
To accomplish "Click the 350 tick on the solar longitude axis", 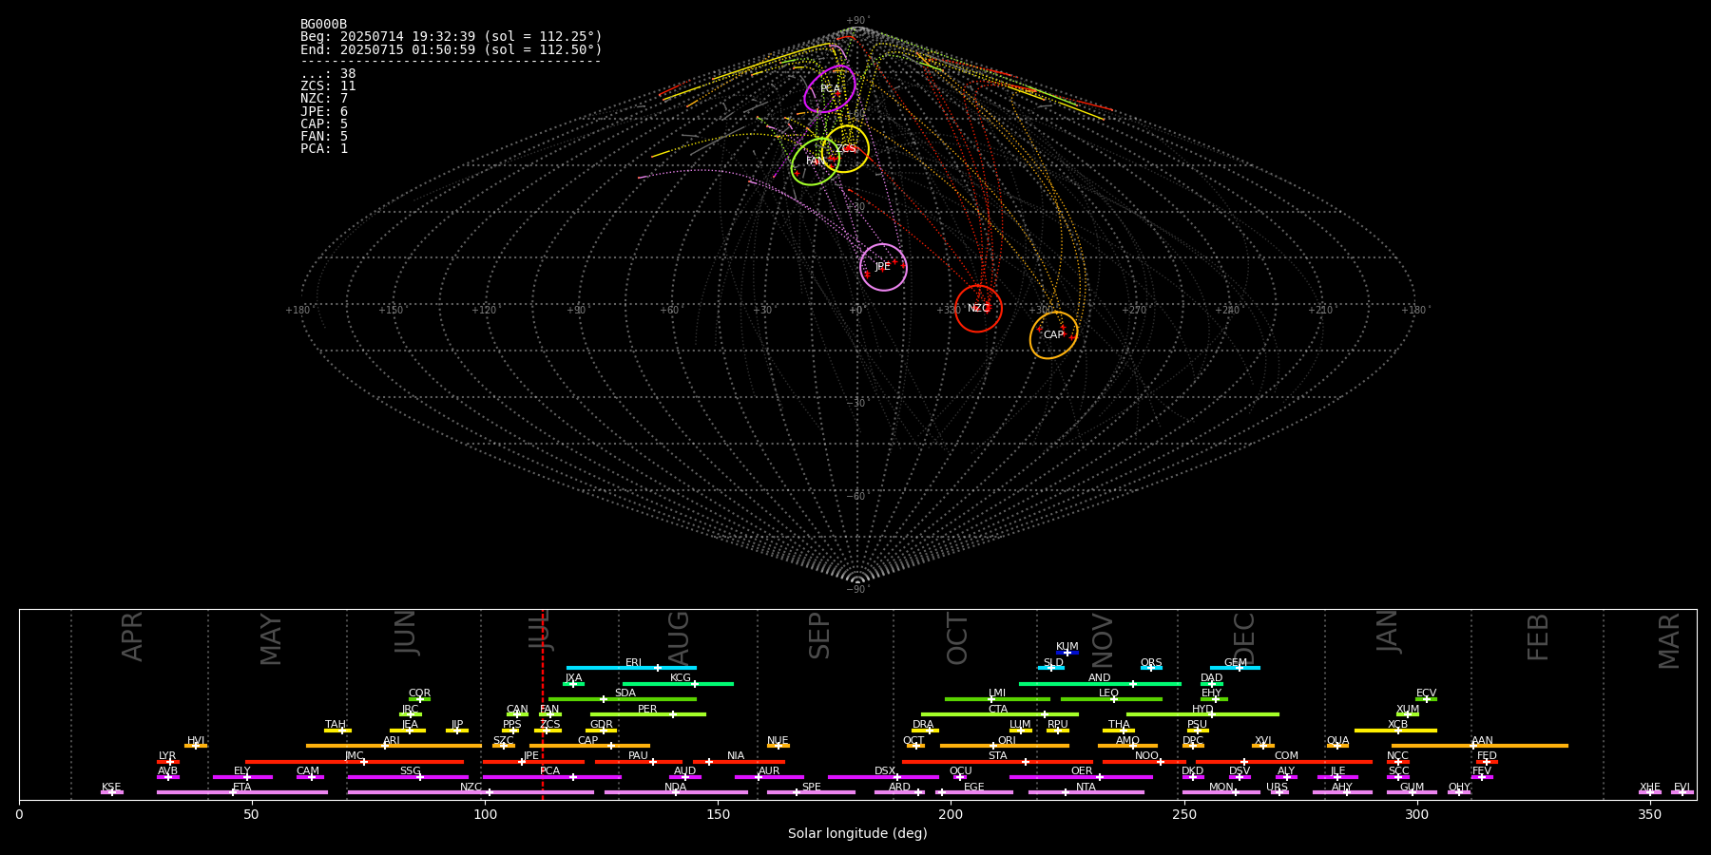I will pos(1649,814).
